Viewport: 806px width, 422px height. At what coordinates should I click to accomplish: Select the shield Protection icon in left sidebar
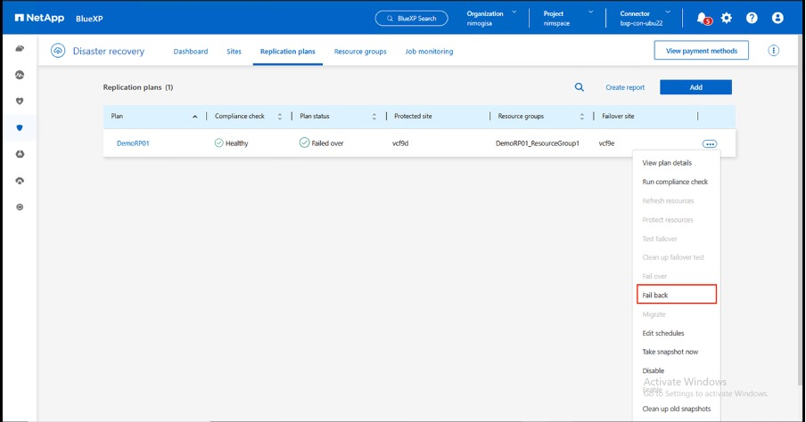pyautogui.click(x=20, y=127)
